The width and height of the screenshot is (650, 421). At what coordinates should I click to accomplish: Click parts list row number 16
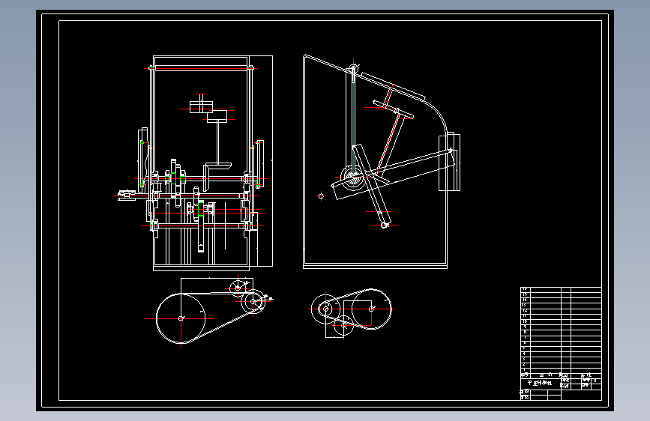(525, 289)
